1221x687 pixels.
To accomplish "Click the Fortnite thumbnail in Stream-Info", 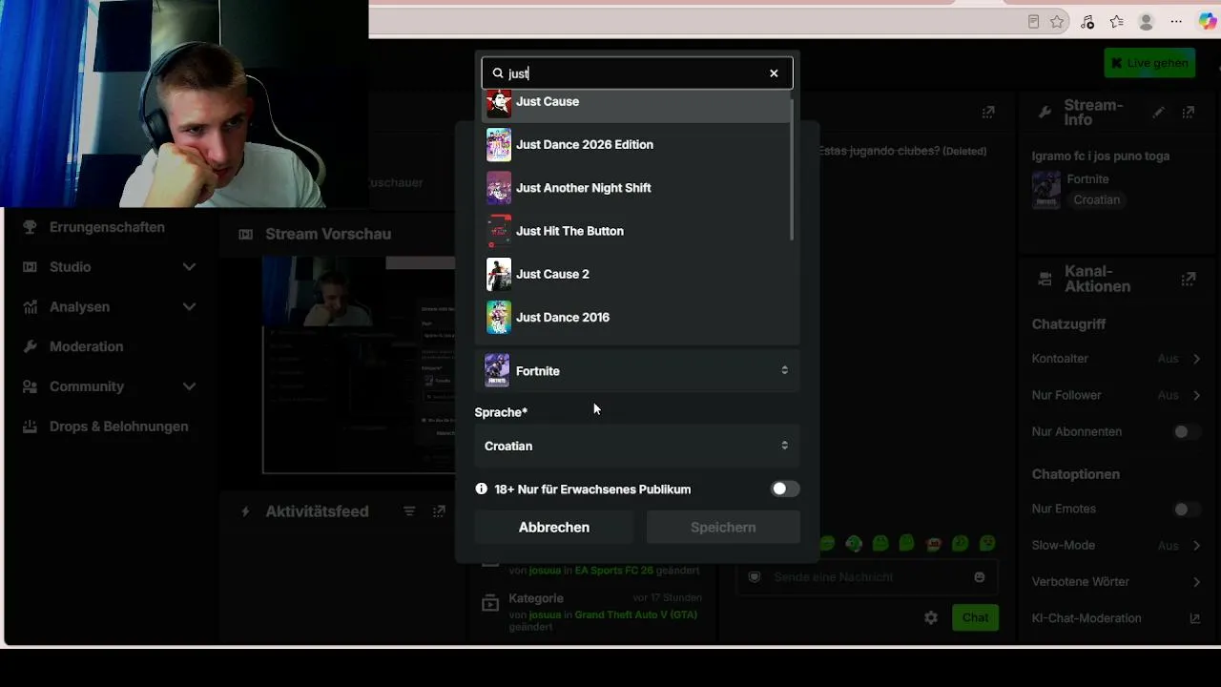I will point(1045,190).
